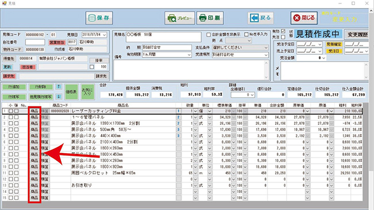Open 出精値引 dropdown
The height and width of the screenshot is (210, 374).
pos(252,95)
